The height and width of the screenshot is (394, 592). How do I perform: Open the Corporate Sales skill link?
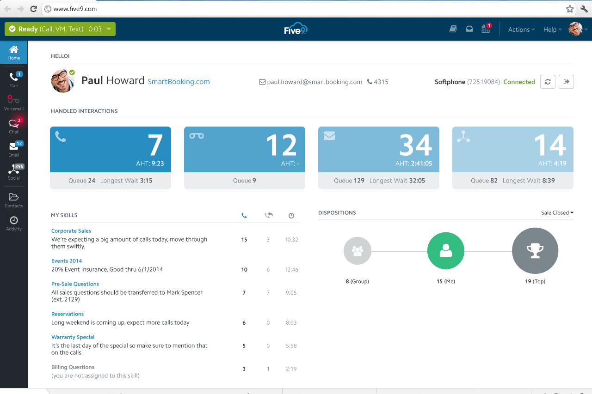[71, 230]
